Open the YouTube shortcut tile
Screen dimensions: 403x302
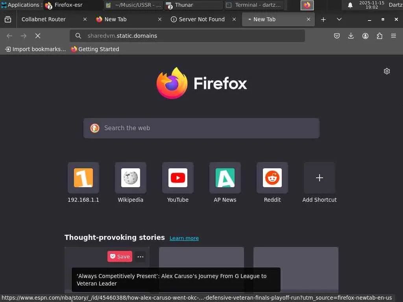[178, 178]
